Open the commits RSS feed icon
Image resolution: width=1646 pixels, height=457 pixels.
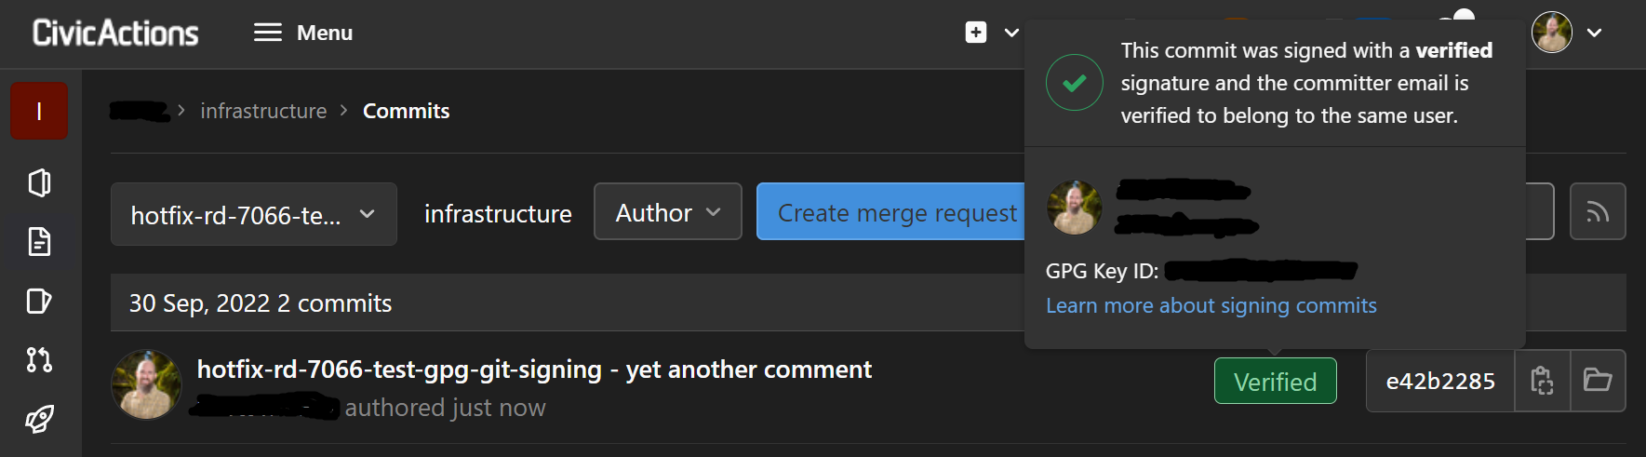pyautogui.click(x=1597, y=212)
